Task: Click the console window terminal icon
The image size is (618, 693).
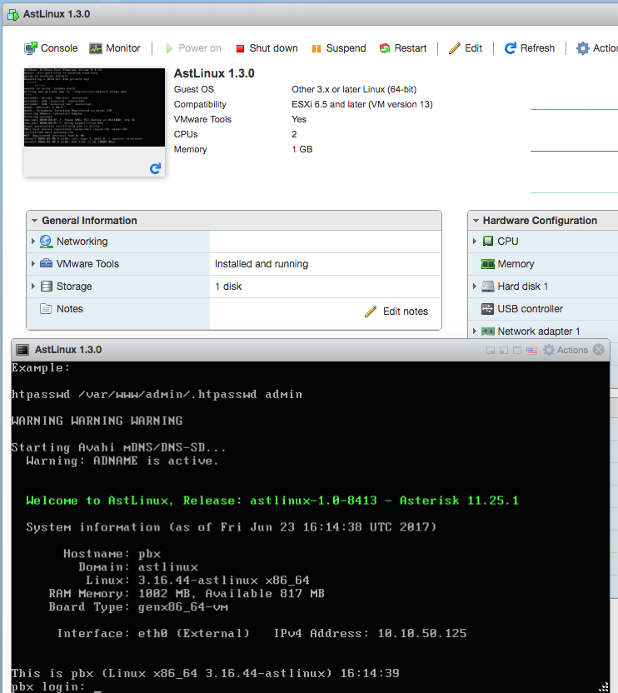Action: [x=22, y=350]
